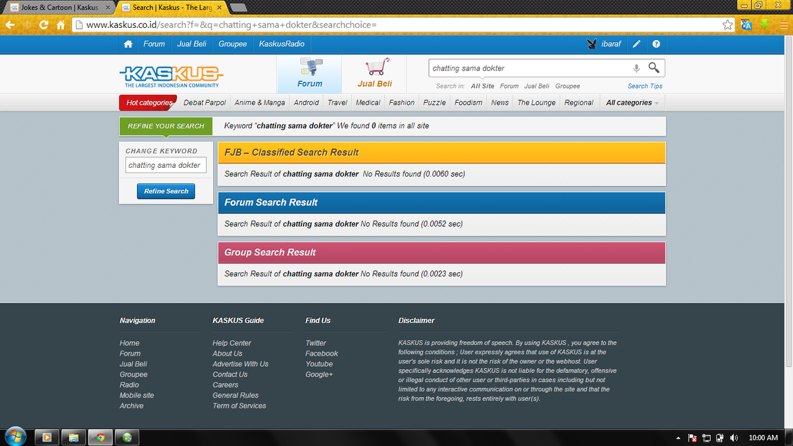This screenshot has height=446, width=793.
Task: Open the Fashion category
Action: (401, 103)
